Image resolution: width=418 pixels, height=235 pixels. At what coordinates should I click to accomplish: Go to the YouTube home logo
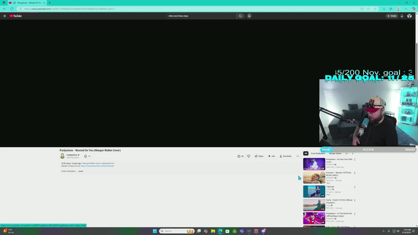(x=15, y=16)
